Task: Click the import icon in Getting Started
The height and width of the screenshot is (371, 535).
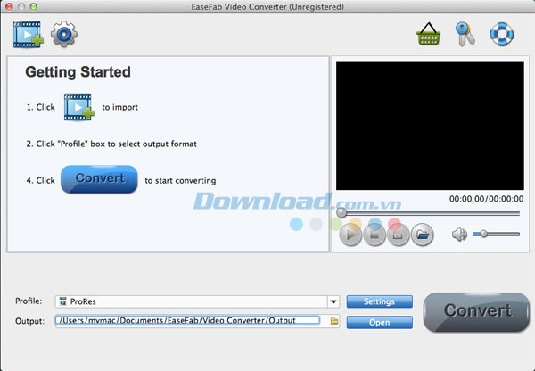Action: click(x=78, y=107)
